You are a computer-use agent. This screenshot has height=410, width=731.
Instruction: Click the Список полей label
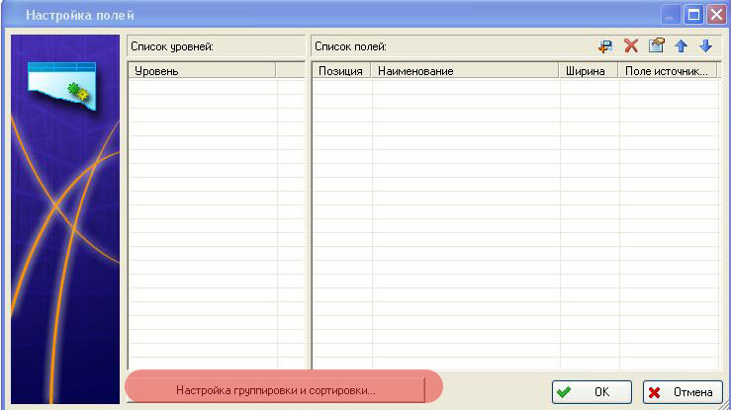point(350,46)
